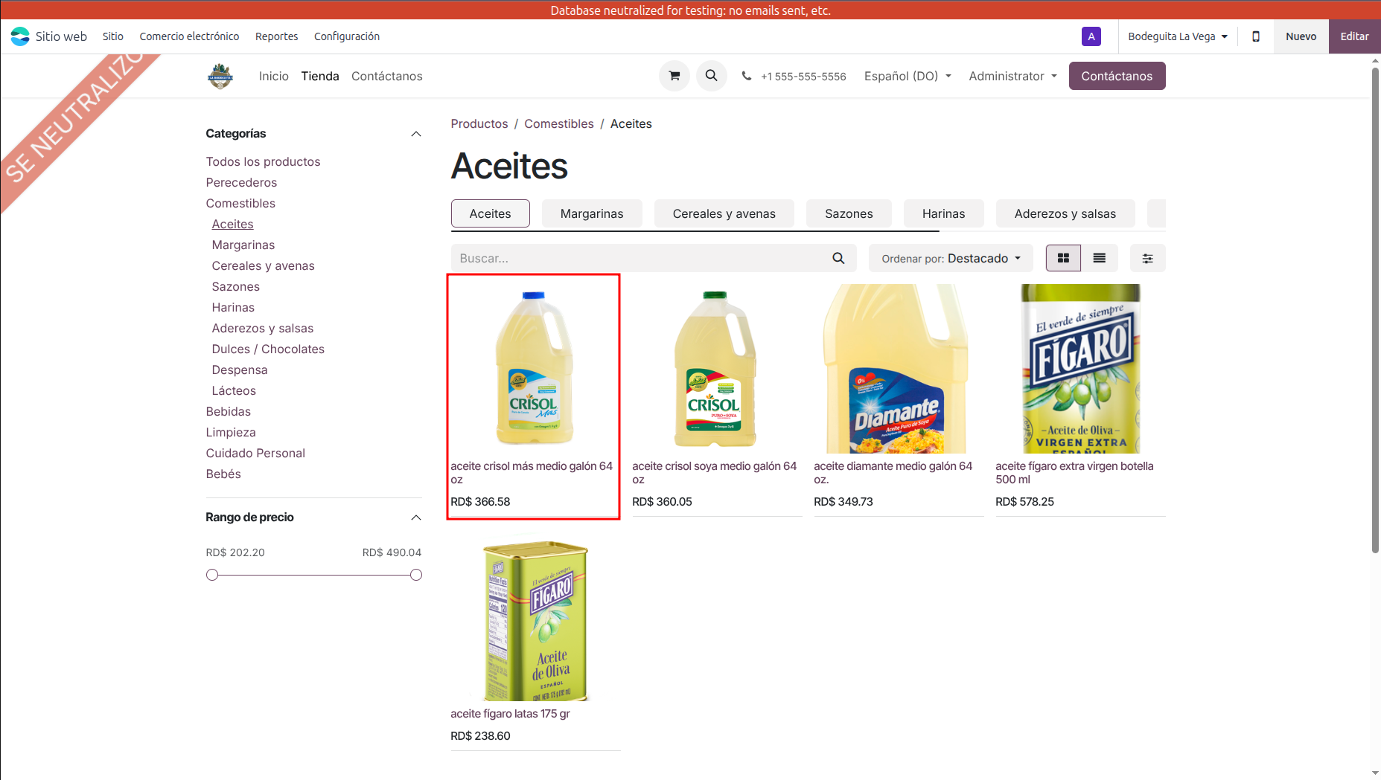Click the purple Contáctanos button
Screen dimensions: 1381x780
1116,76
